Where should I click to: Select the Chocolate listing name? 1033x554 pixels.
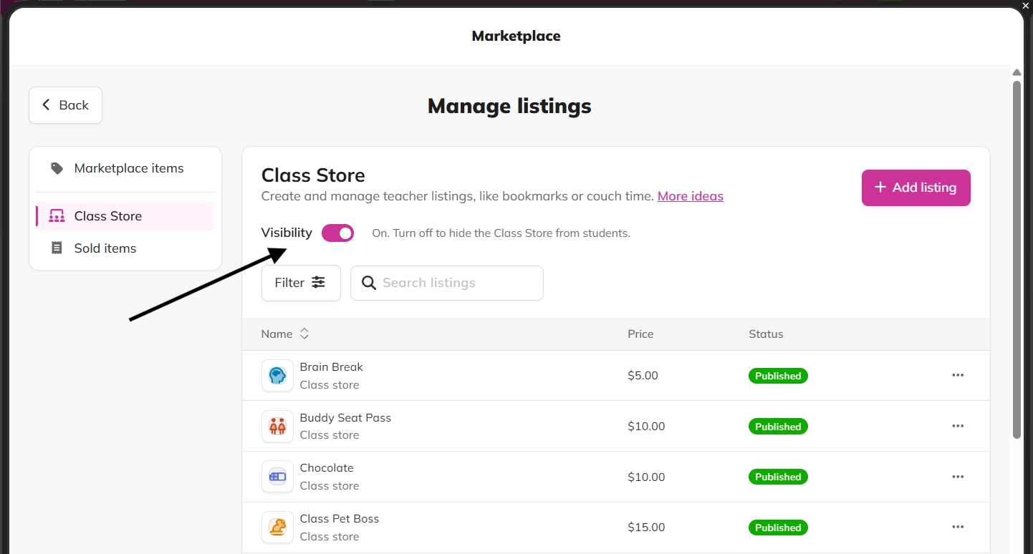coord(327,468)
